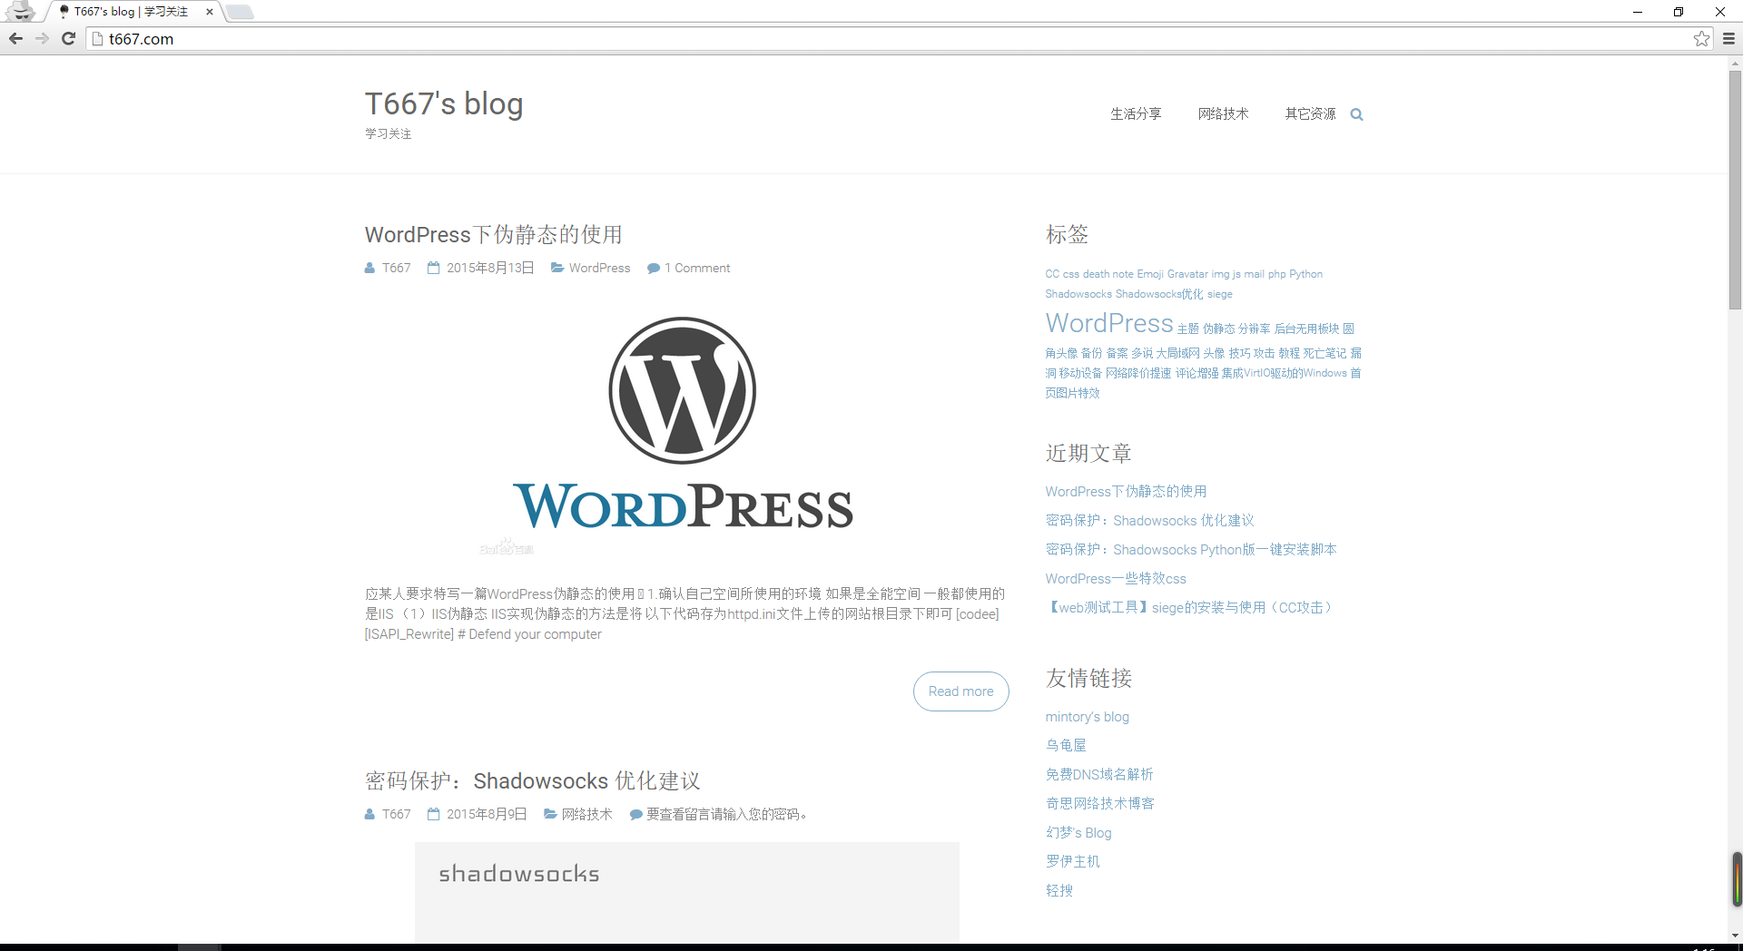The height and width of the screenshot is (951, 1743).
Task: Select the siege tag
Action: pos(1220,294)
